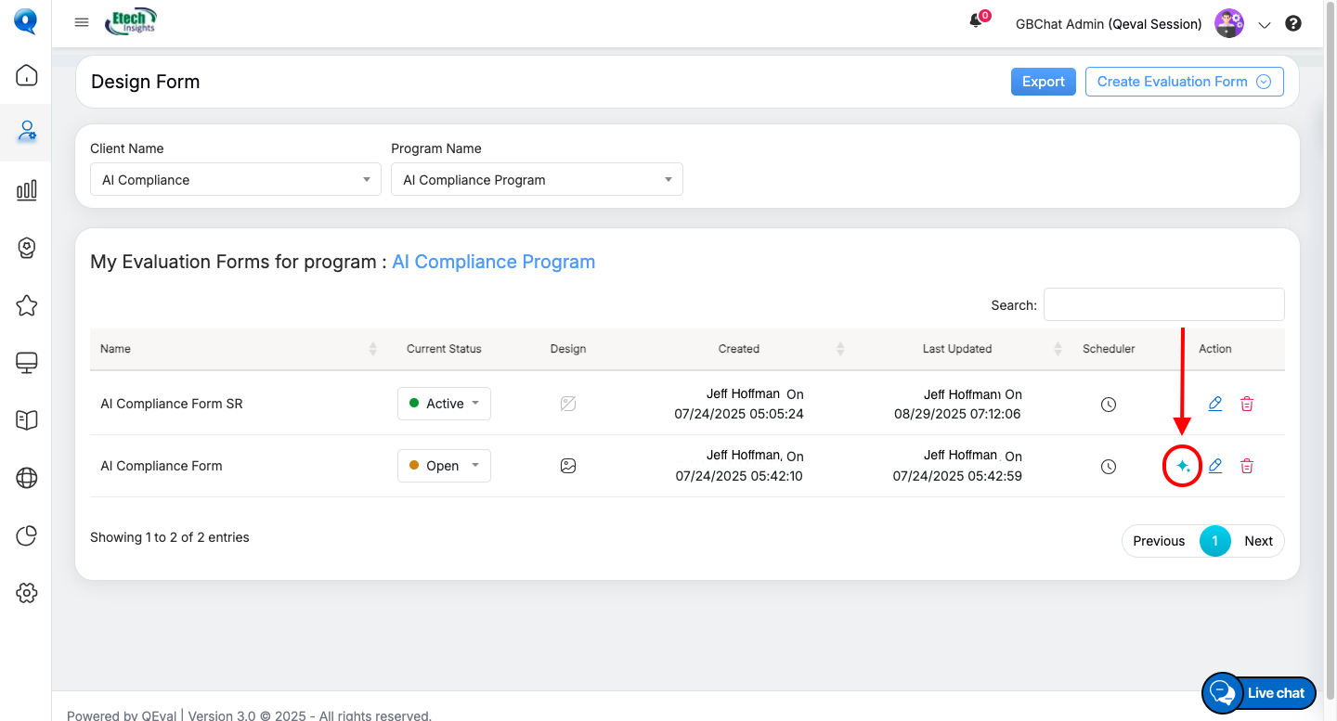This screenshot has height=721, width=1337.
Task: Open the settings gear in sidebar
Action: pyautogui.click(x=27, y=593)
